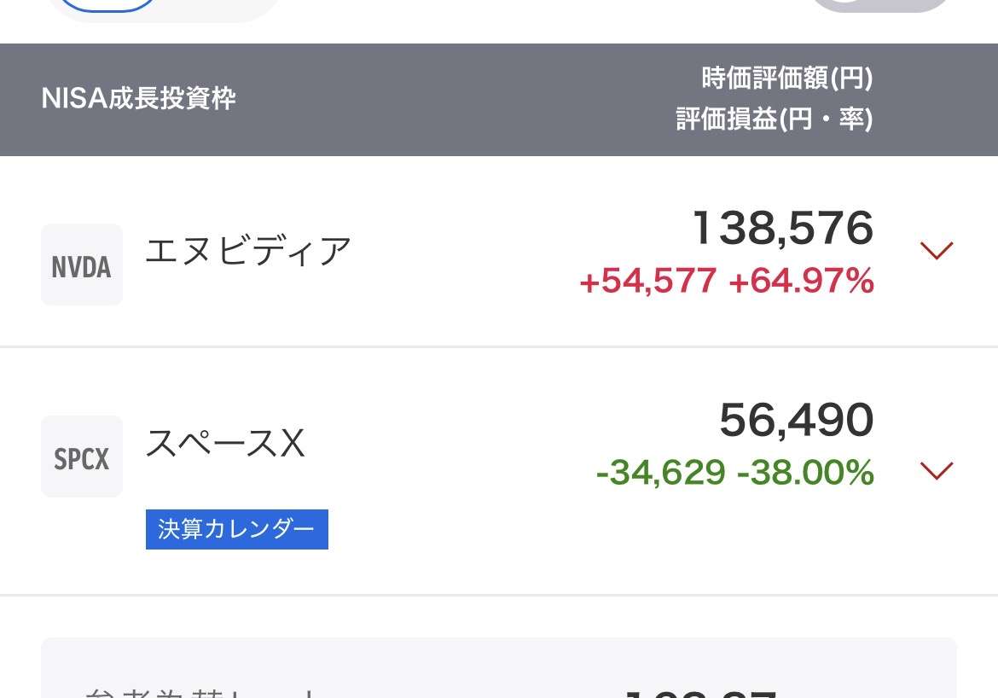This screenshot has width=998, height=698.
Task: Tap the +54,577 +64.97% gain figure
Action: [726, 281]
